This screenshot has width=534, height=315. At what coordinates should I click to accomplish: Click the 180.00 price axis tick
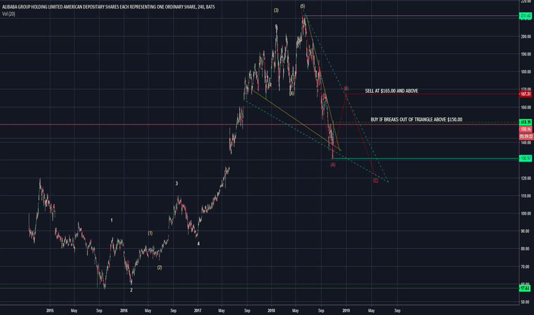[525, 72]
